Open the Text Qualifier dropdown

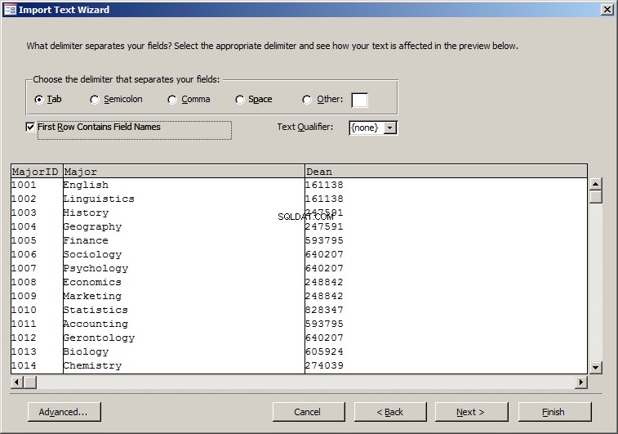coord(390,128)
